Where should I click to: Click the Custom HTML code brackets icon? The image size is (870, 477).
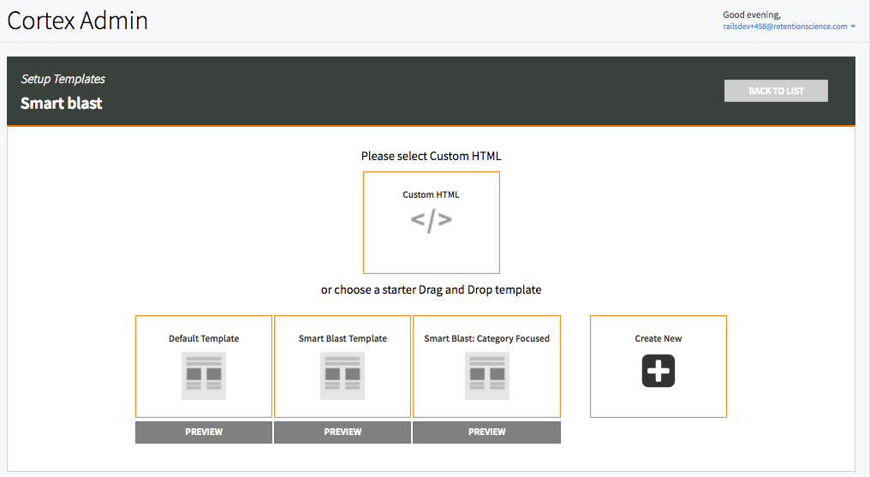tap(431, 220)
